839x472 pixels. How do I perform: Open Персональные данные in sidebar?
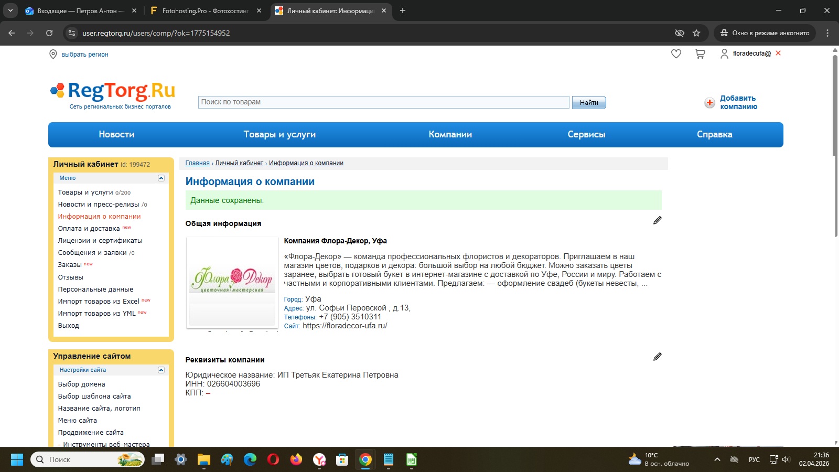(x=95, y=289)
